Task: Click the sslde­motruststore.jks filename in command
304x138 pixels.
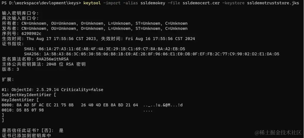Action: [x=273, y=3]
